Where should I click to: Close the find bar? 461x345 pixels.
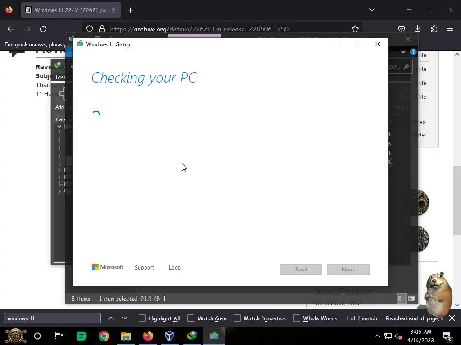(x=452, y=318)
